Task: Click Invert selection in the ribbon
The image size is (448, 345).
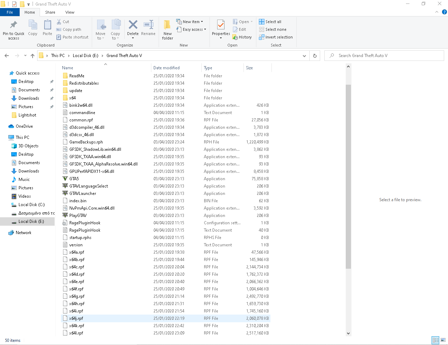Action: (276, 37)
